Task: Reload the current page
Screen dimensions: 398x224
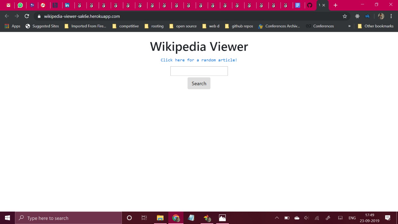Action: 27,16
